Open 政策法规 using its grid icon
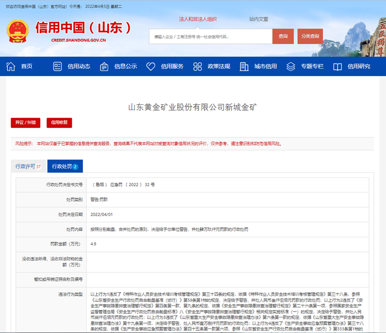 pos(197,66)
